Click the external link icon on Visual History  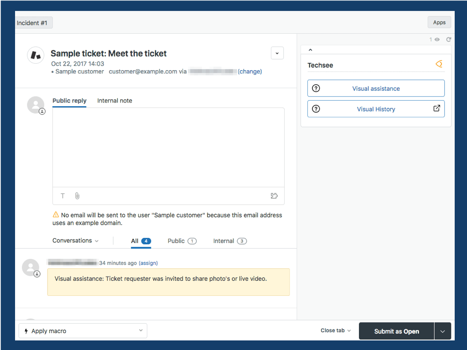436,108
